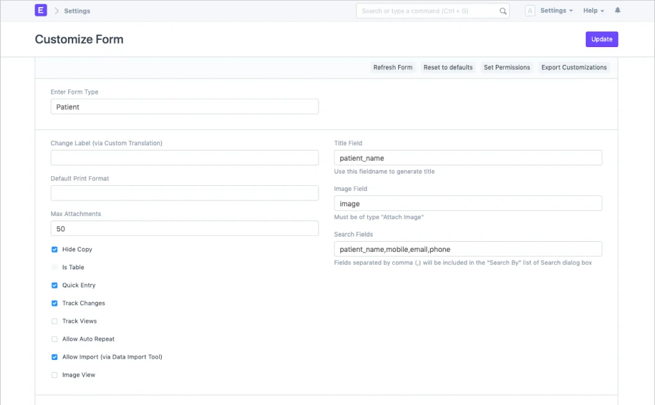Export the form customizations

click(x=573, y=67)
